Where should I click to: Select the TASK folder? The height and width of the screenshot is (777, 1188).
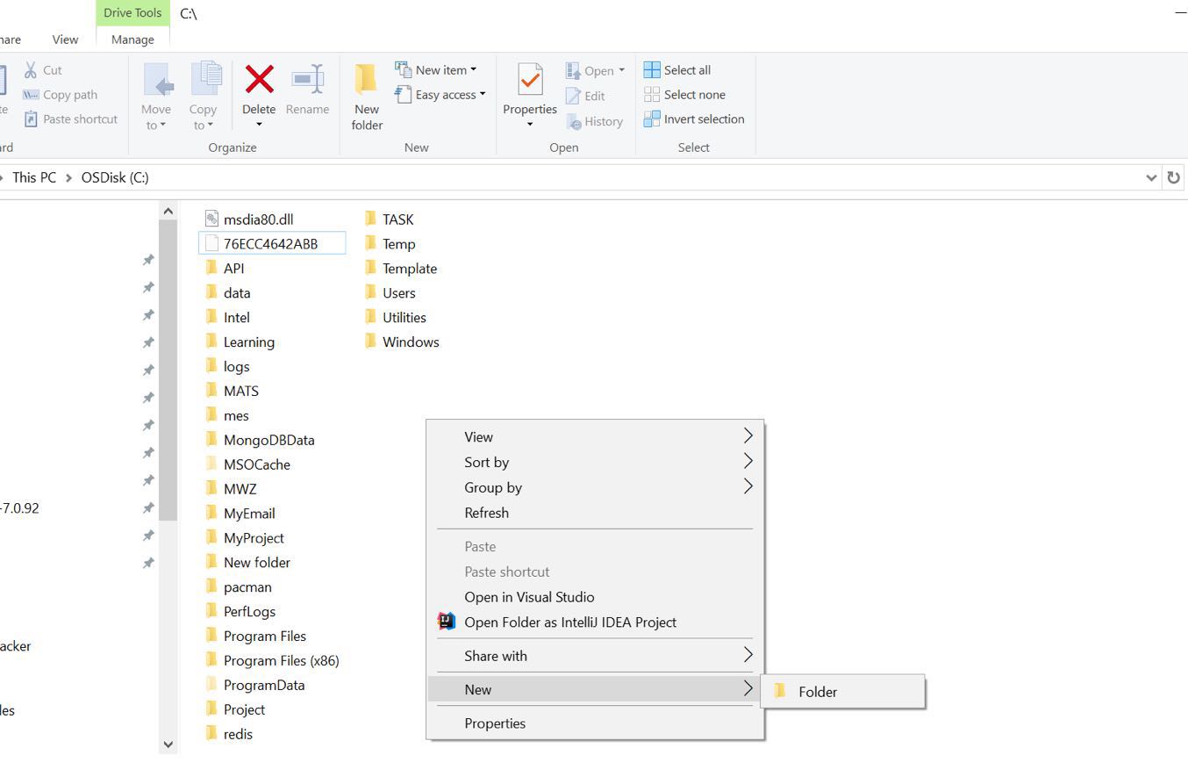point(388,219)
